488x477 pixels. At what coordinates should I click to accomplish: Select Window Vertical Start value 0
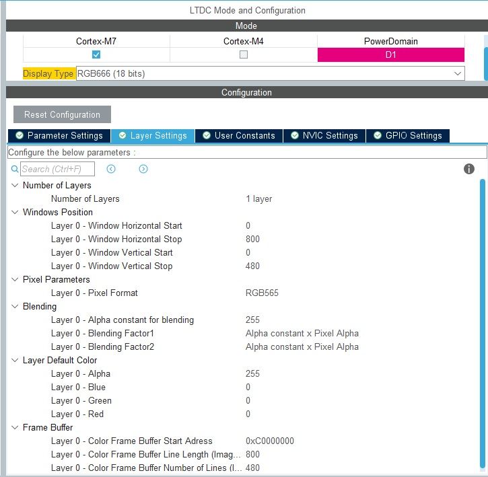tap(248, 253)
